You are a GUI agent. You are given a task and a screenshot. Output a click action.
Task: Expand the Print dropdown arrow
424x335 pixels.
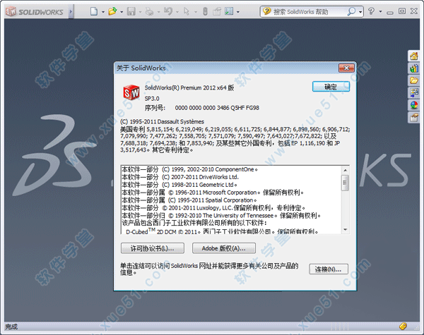(159, 12)
